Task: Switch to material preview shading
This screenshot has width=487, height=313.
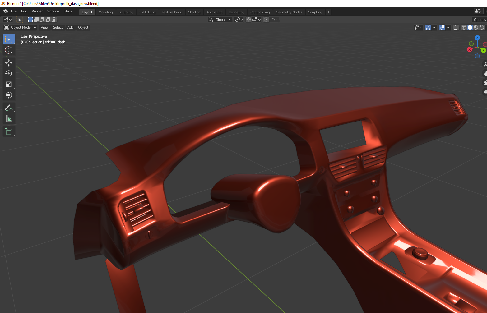Action: [476, 27]
